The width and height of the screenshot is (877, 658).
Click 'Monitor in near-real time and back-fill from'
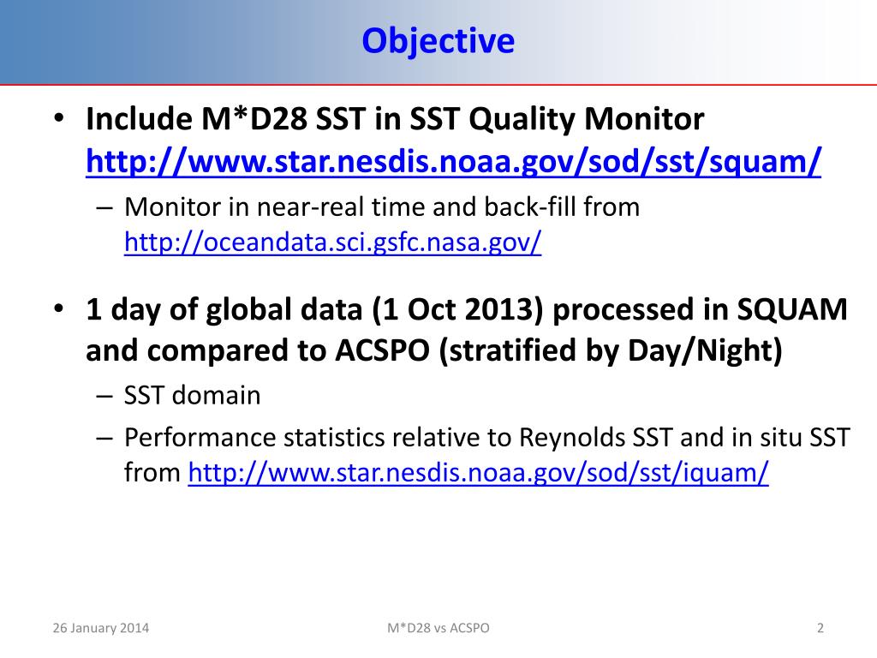pyautogui.click(x=382, y=206)
